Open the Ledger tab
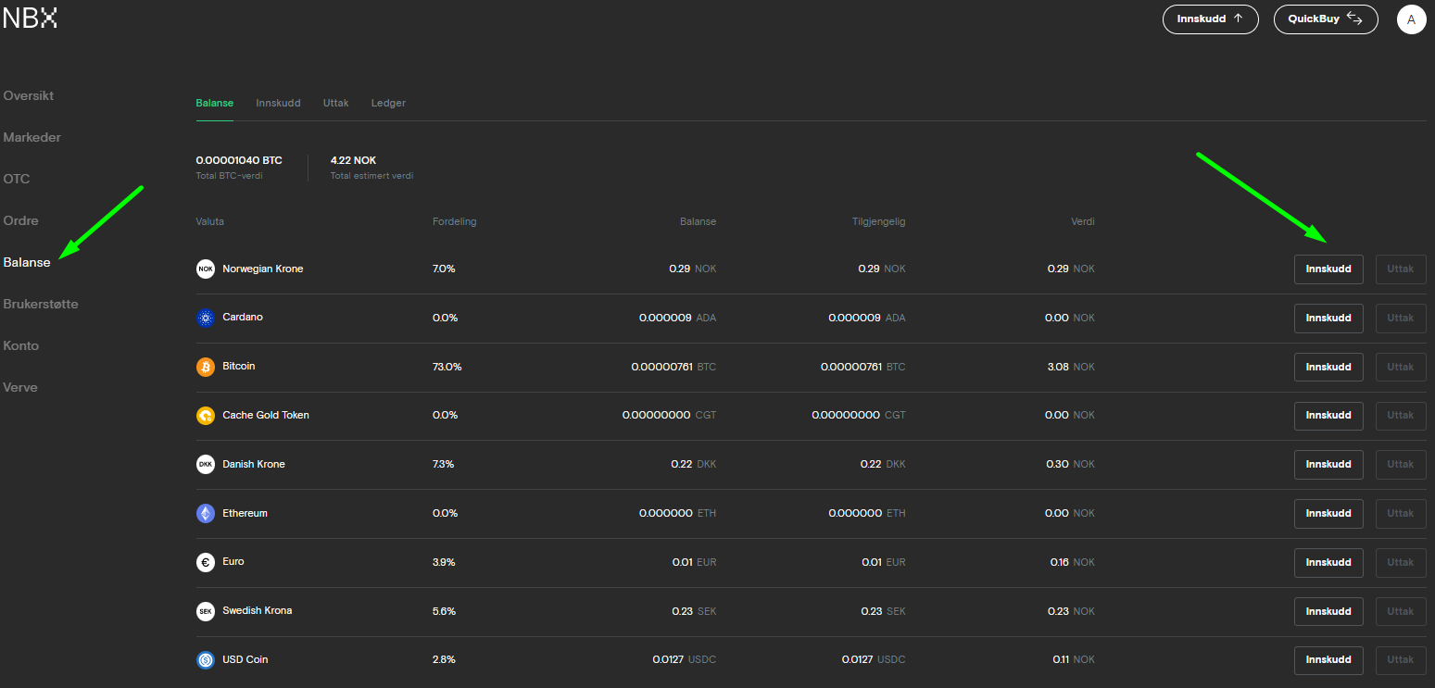 coord(388,103)
